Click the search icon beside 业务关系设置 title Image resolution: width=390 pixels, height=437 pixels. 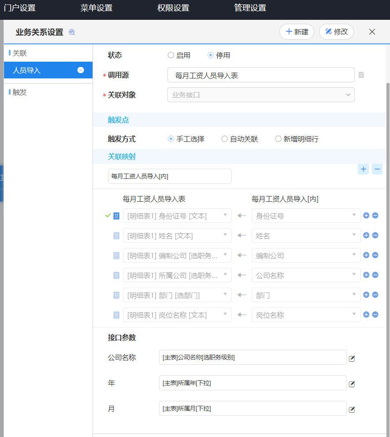coord(72,32)
